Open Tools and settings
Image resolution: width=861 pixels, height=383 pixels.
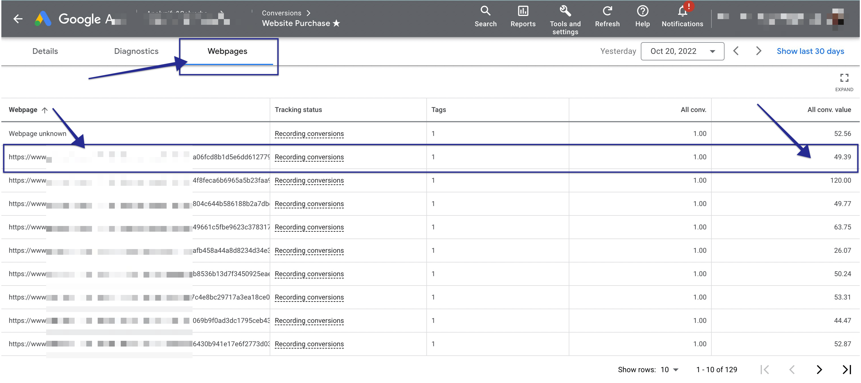[565, 20]
